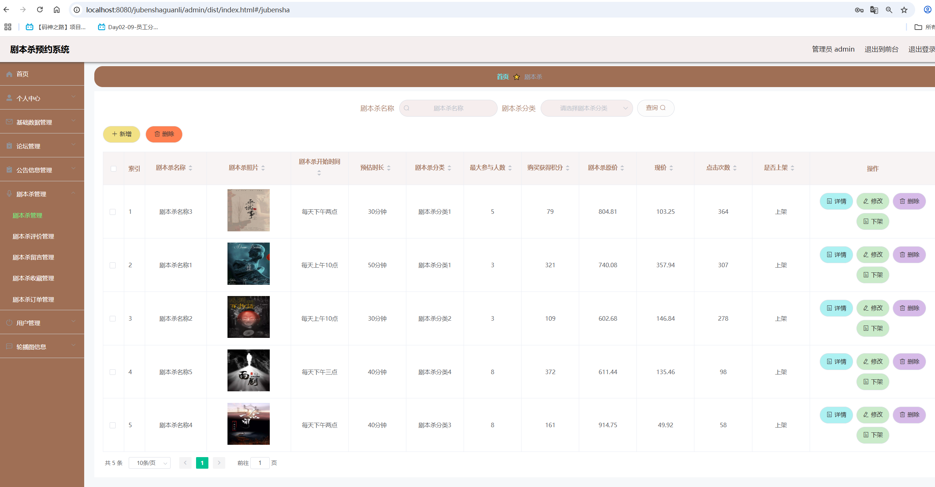Viewport: 935px width, 487px height.
Task: Sort by 点击次数 column arrows
Action: pos(735,168)
